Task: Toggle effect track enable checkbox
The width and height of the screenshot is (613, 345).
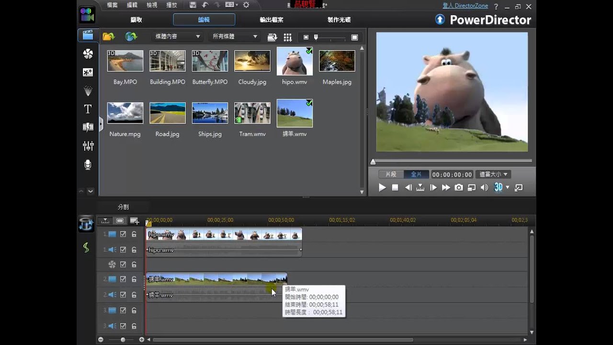Action: [123, 264]
